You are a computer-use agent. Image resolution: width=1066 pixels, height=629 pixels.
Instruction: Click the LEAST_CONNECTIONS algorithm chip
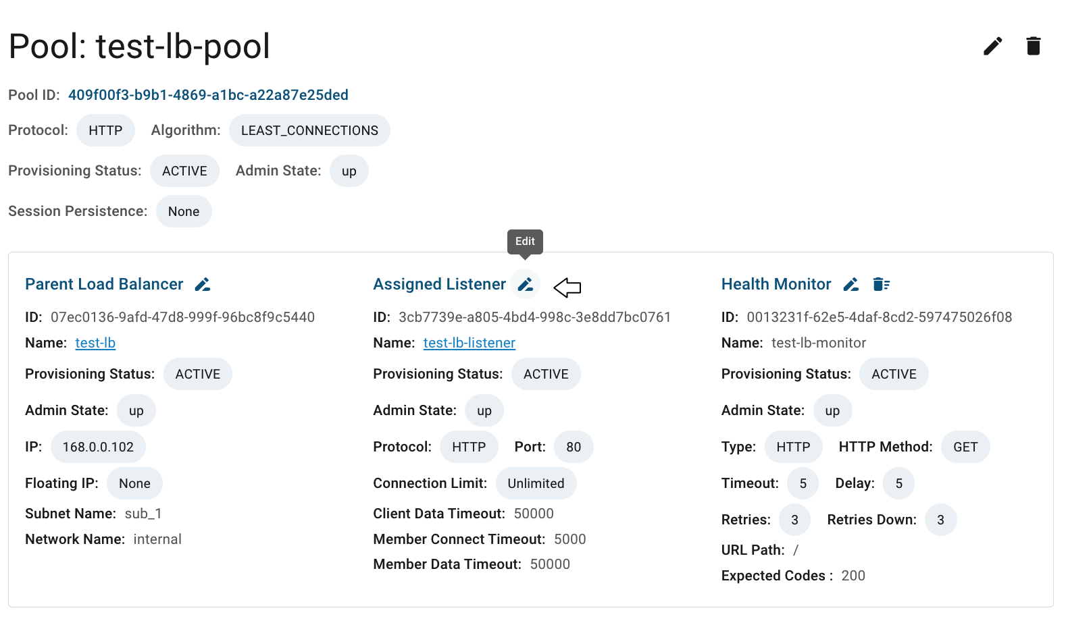click(309, 130)
